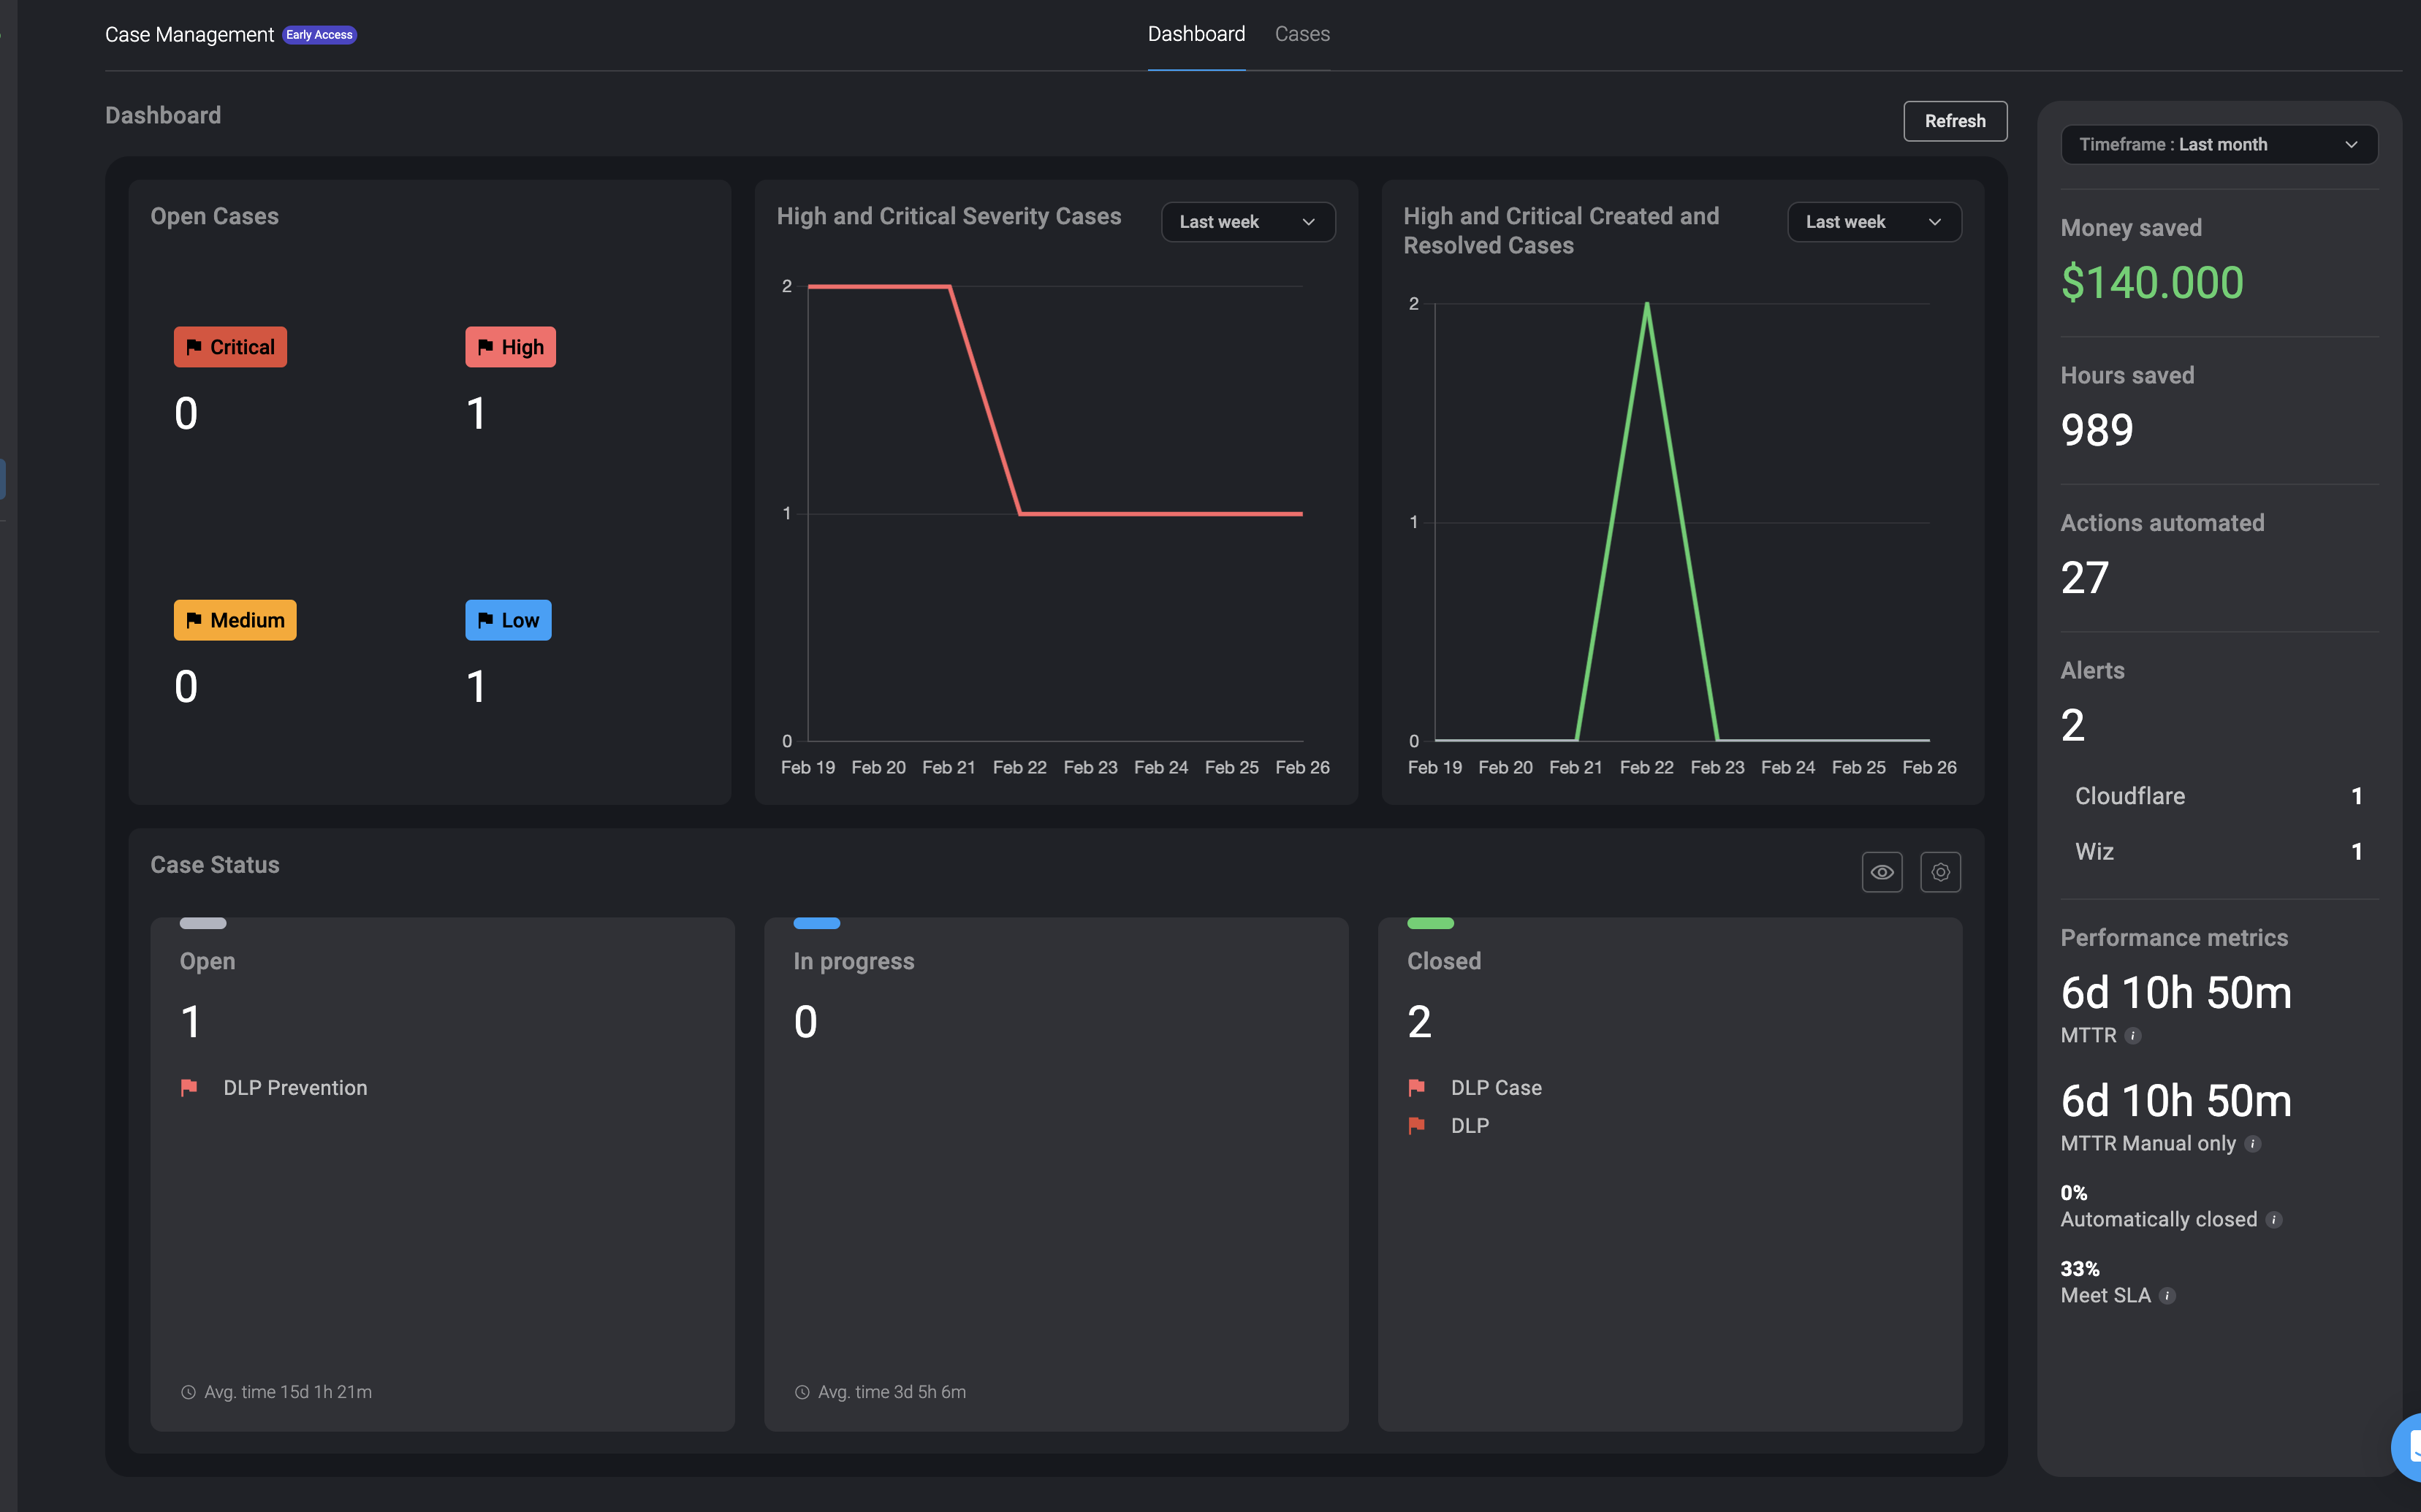Open Case Status settings gear icon
The image size is (2421, 1512).
(x=1940, y=872)
